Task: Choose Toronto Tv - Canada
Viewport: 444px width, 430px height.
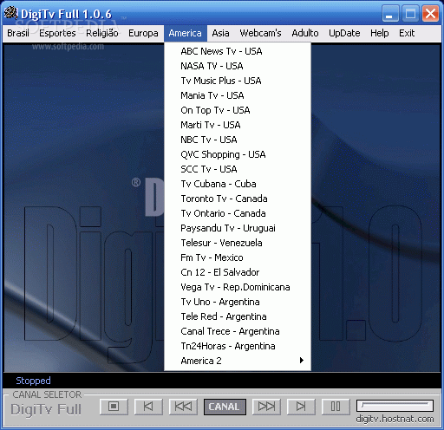Action: click(238, 199)
